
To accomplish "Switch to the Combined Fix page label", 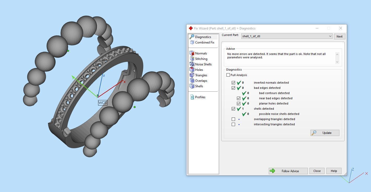I will click(x=205, y=42).
